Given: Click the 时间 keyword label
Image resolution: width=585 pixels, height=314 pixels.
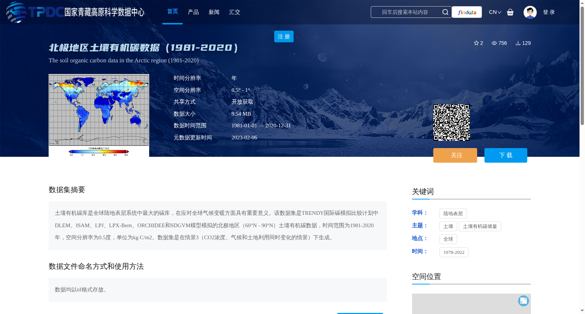Looking at the screenshot, I should 419,251.
